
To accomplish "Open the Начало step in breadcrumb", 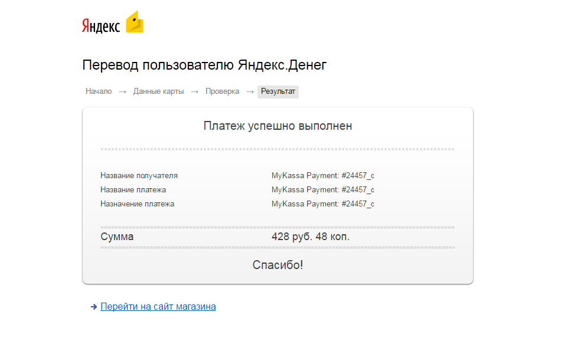I will pyautogui.click(x=99, y=91).
